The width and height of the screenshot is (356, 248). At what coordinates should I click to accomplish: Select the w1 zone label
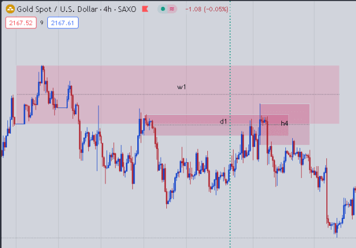182,87
